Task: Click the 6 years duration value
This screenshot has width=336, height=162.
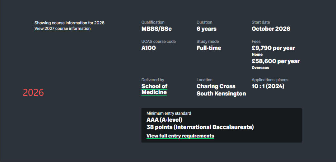Action: pos(206,29)
